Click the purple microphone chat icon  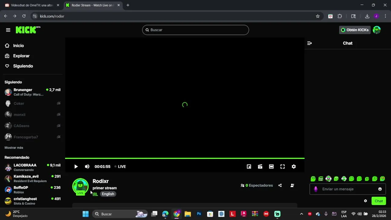tap(316, 189)
